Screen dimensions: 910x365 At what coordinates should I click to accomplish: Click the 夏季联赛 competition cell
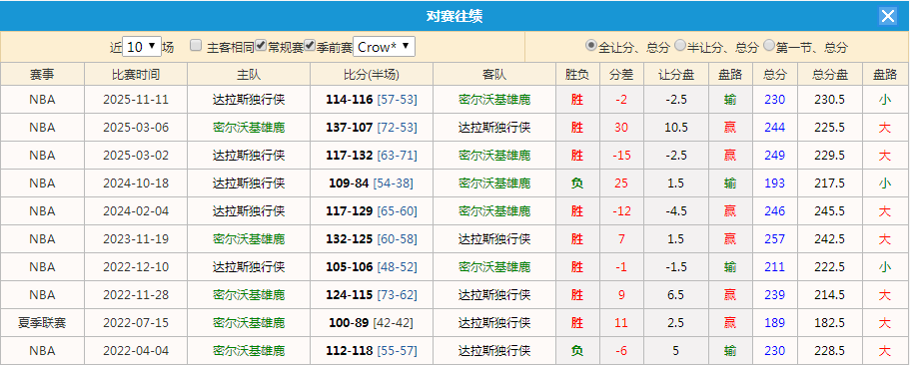[42, 322]
